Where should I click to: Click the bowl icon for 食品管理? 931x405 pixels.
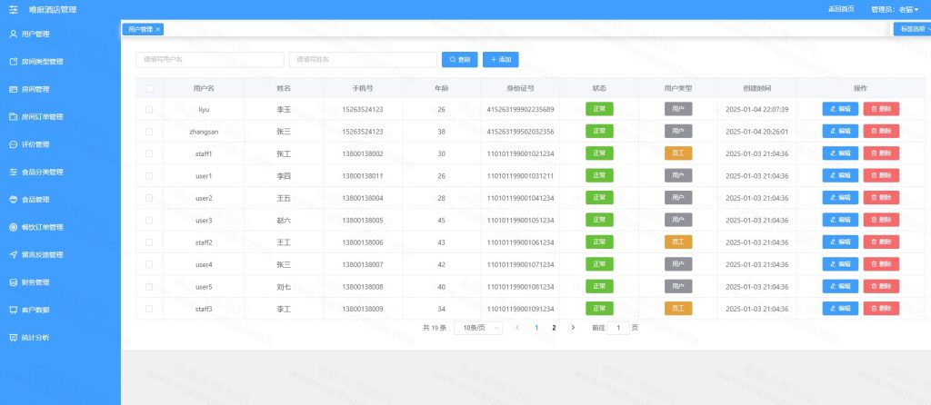[13, 200]
